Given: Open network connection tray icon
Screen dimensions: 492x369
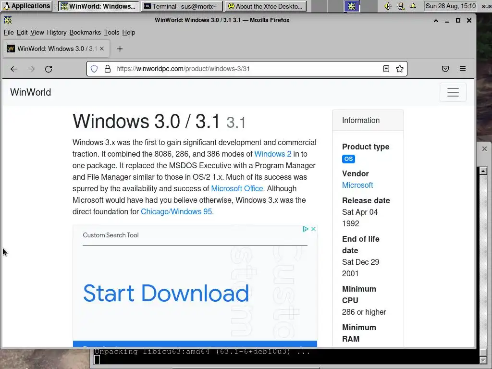Looking at the screenshot, I should (x=400, y=6).
